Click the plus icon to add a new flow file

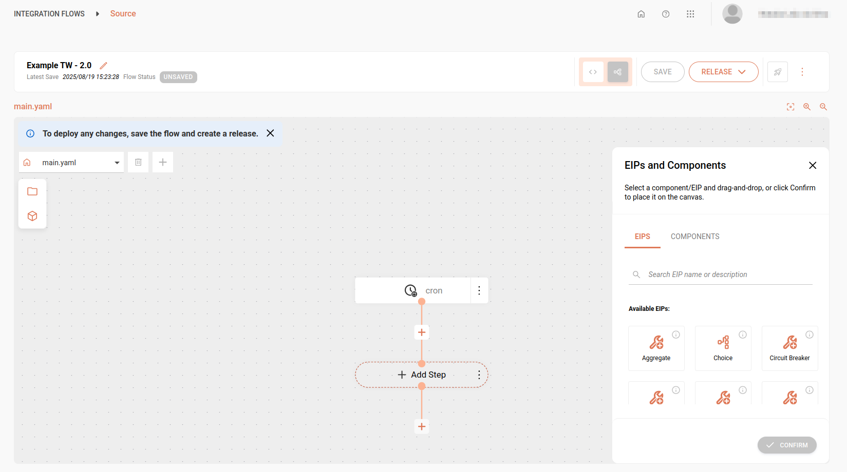click(162, 162)
